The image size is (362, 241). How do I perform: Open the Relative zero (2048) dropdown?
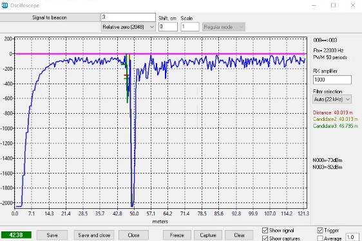coord(128,27)
